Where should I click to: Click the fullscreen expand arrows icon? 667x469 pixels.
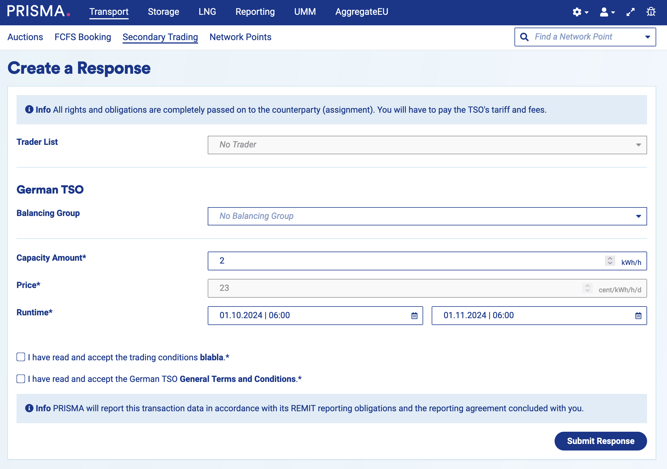pos(630,12)
